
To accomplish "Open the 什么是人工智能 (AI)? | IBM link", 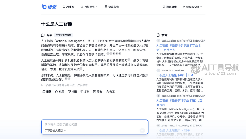I will click(x=175, y=75).
